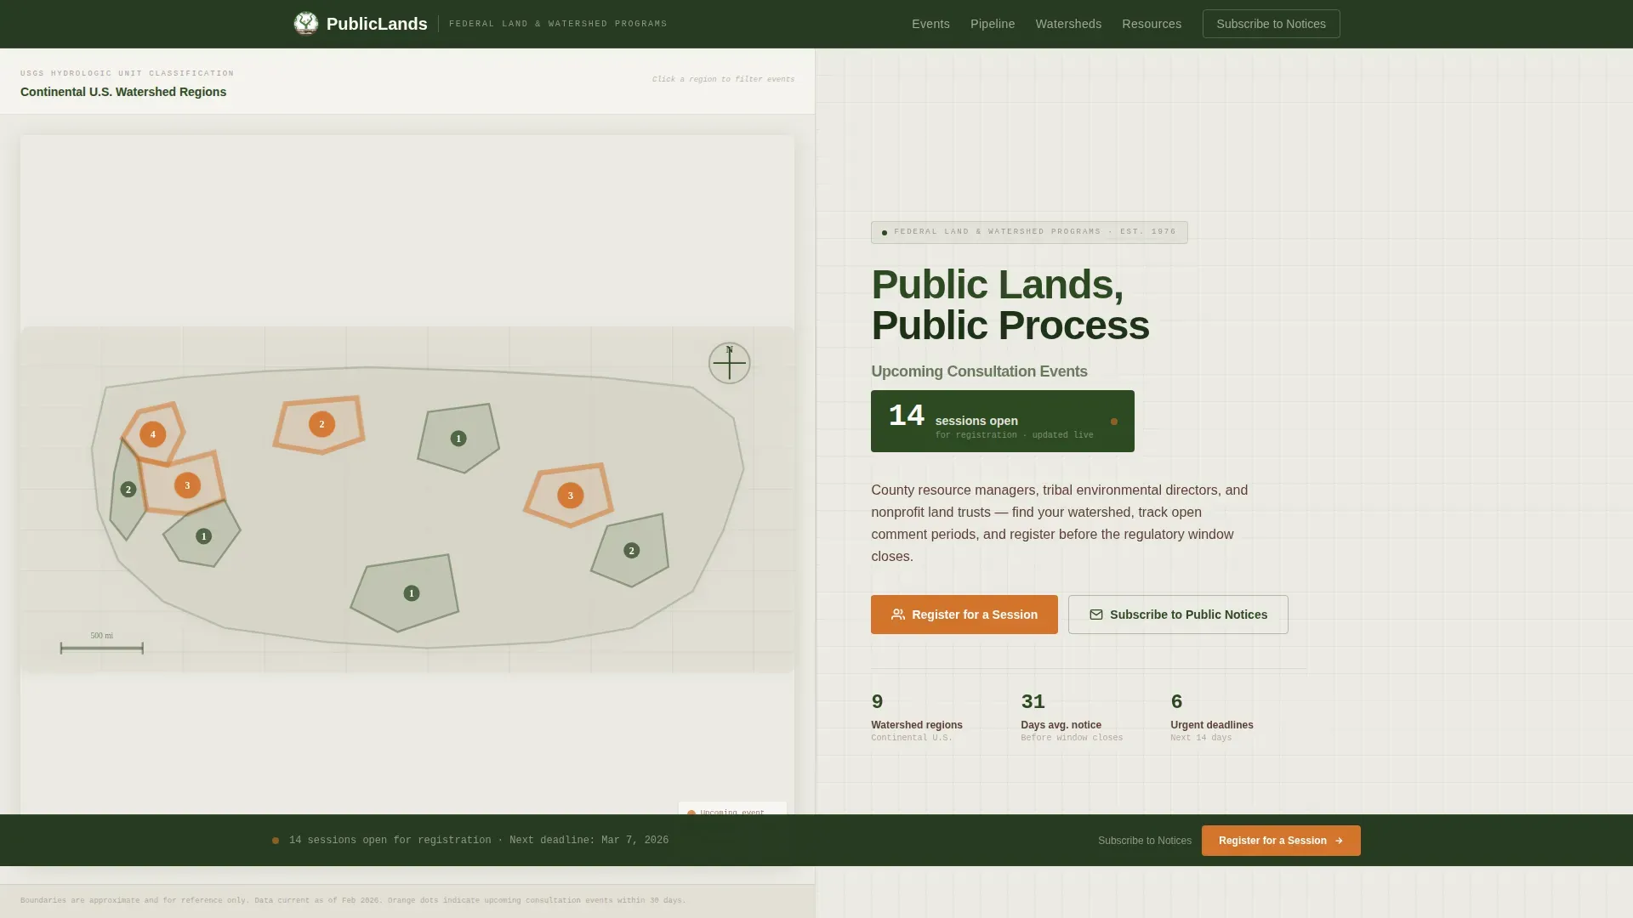Viewport: 1633px width, 918px height.
Task: Click the orange status dot in bottom bar
Action: coord(276,841)
